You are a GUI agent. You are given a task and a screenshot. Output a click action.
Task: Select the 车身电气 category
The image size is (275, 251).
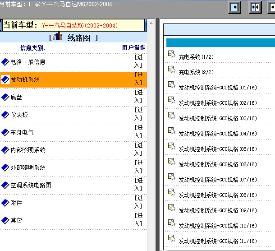click(22, 132)
